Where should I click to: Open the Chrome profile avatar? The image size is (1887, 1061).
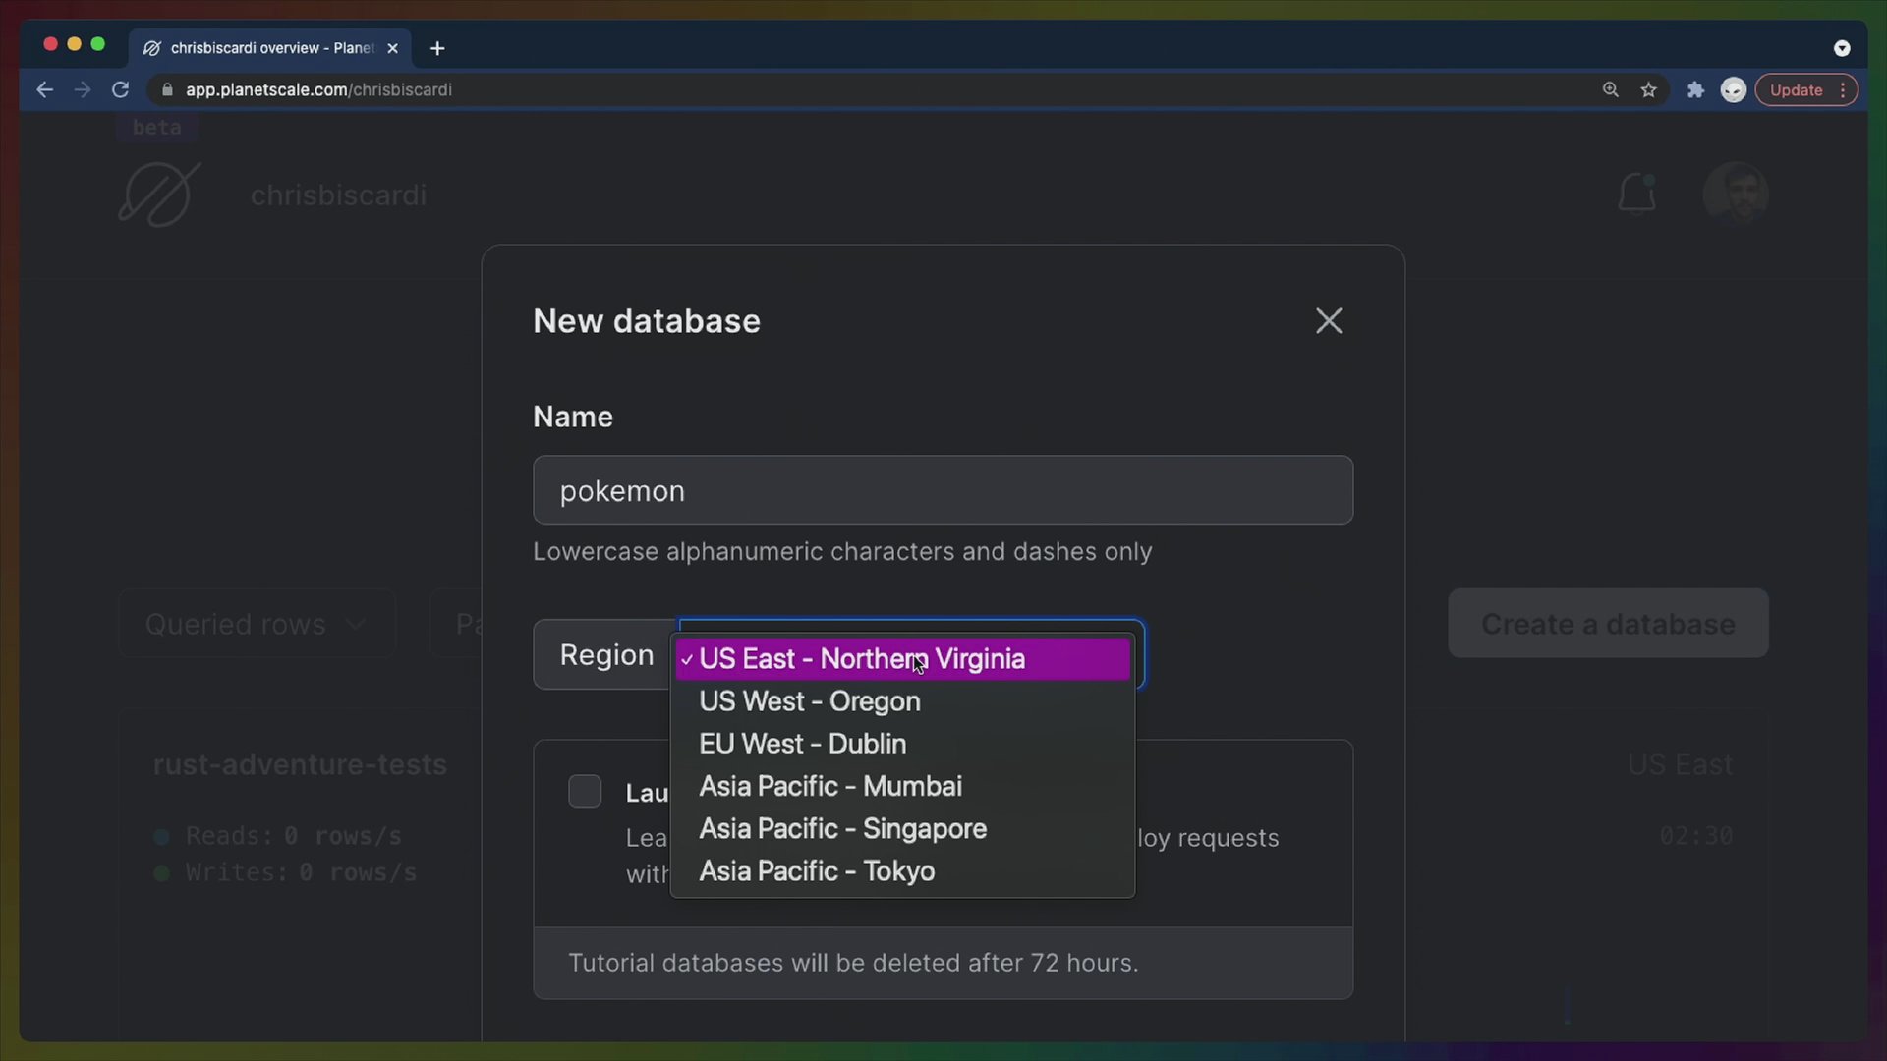pyautogui.click(x=1733, y=89)
